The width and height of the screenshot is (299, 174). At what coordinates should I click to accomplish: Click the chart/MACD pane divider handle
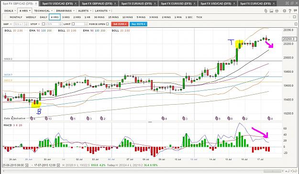150,122
